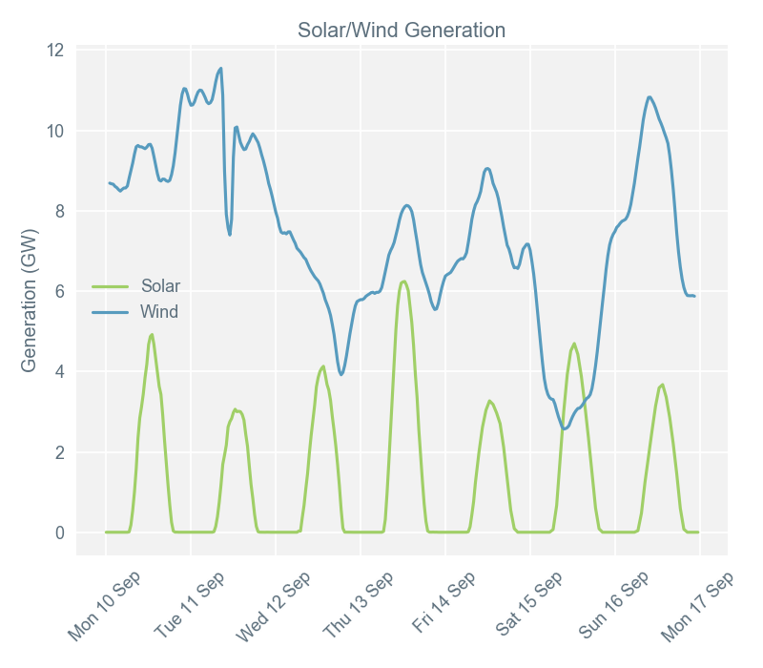
Task: Click the 'Fri 14 Sep' x-axis label
Action: click(x=443, y=602)
